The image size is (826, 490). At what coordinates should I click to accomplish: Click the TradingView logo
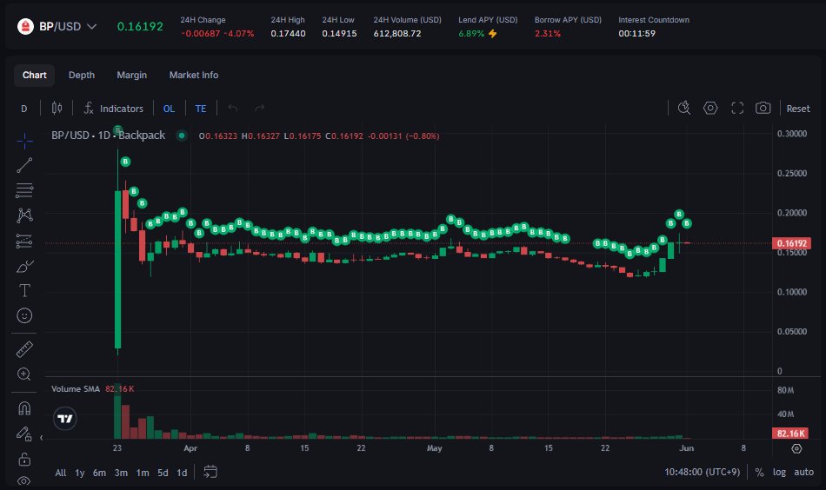(x=65, y=419)
